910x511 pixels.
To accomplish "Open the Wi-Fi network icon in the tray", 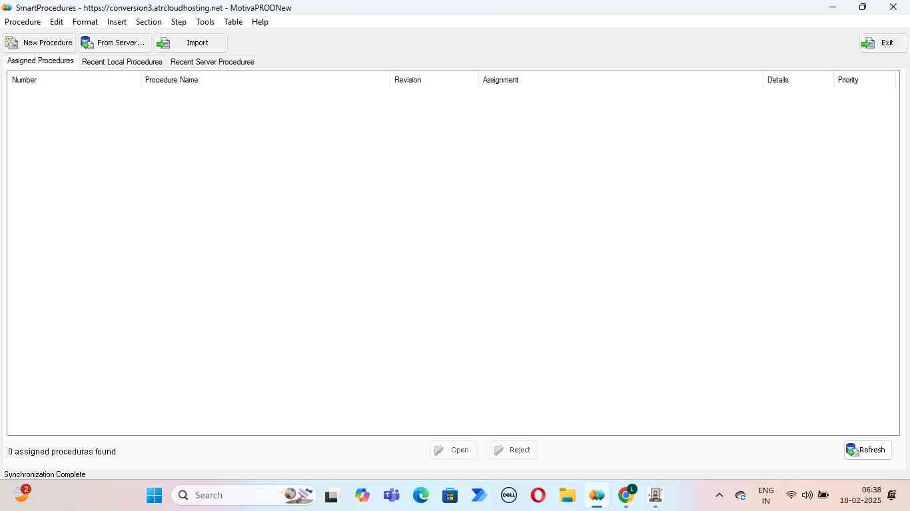I will click(791, 496).
